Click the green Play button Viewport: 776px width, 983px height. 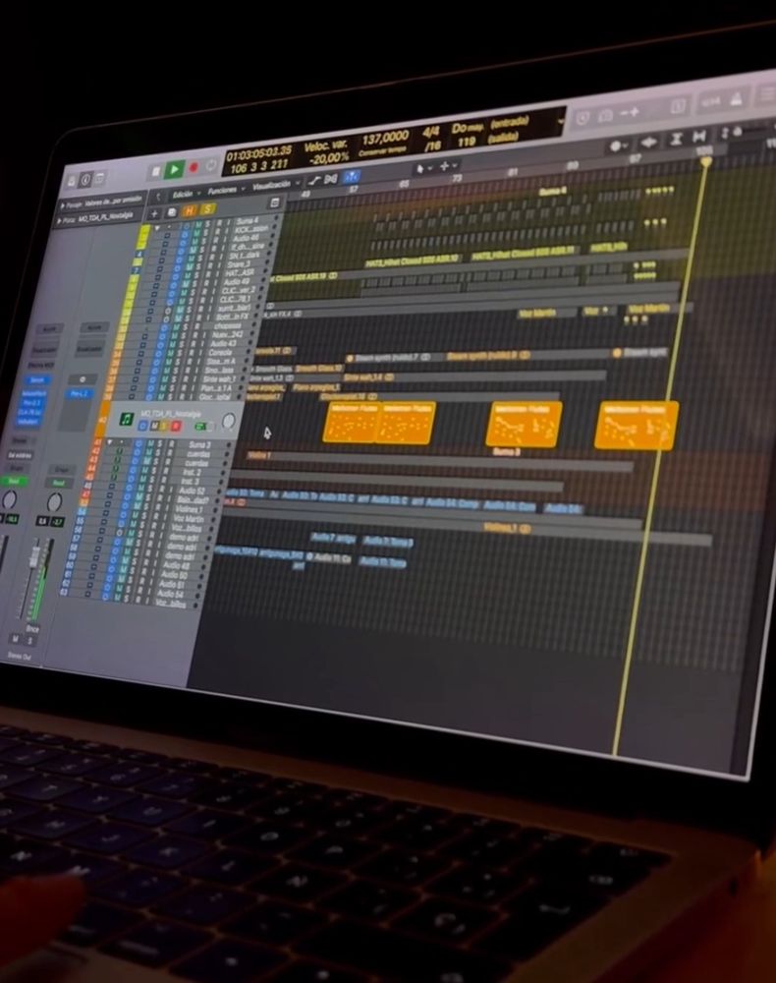tap(174, 169)
